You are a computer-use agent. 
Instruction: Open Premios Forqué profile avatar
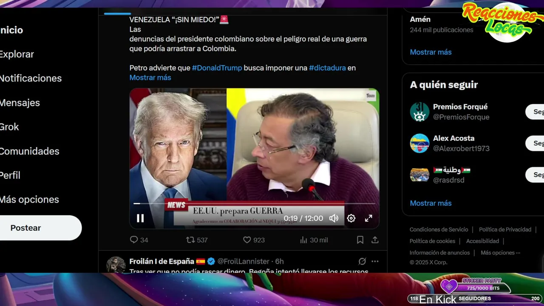419,112
